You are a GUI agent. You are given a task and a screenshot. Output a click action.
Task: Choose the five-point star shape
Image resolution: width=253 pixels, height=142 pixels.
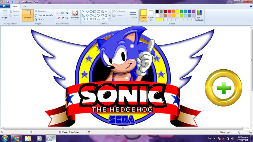[91, 19]
